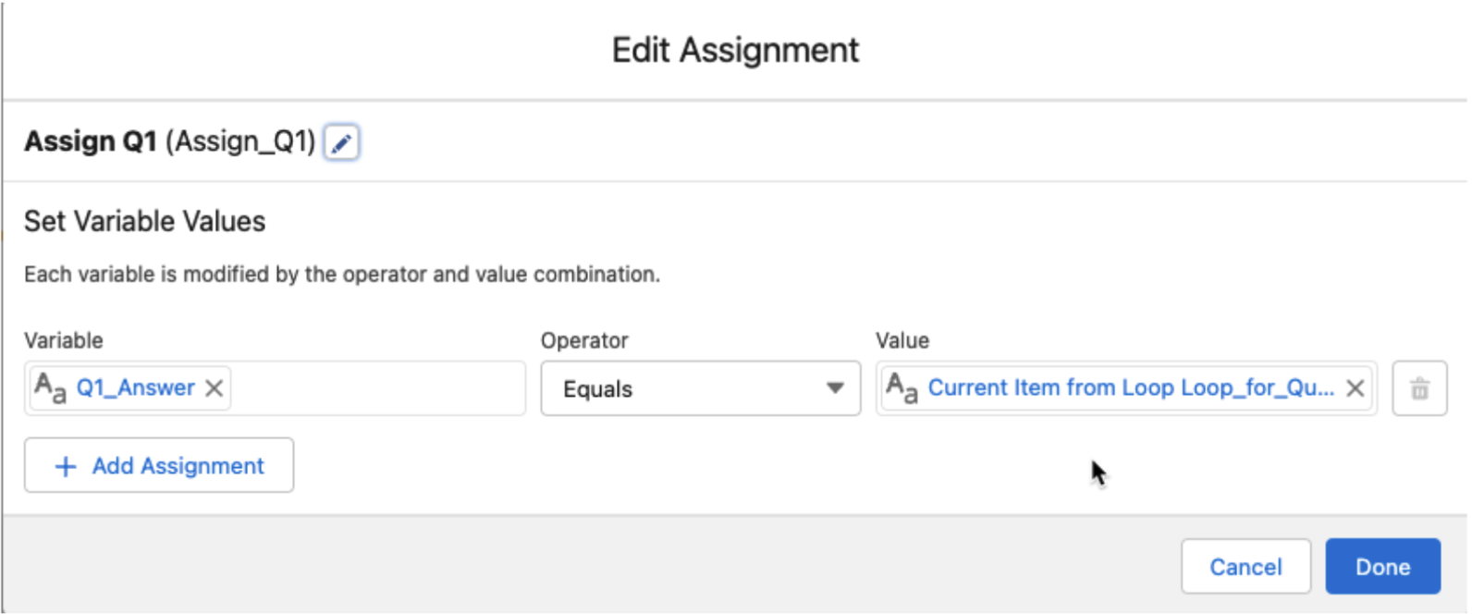Open the Equals operator dropdown

(x=700, y=388)
